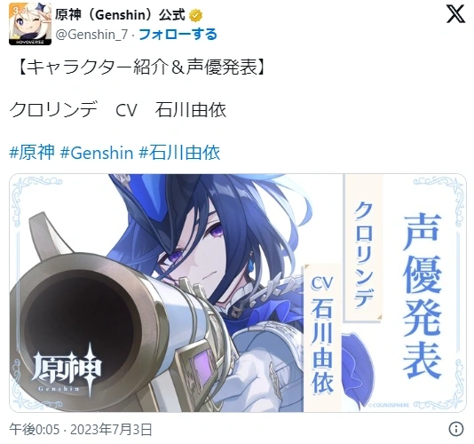
Task: Follow the account via フォローする
Action: click(178, 34)
